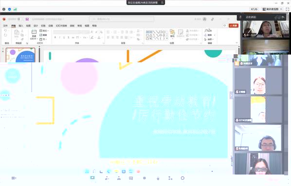Image resolution: width=291 pixels, height=186 pixels.
Task: Click the Edge browser taskbar icon
Action: tap(109, 171)
